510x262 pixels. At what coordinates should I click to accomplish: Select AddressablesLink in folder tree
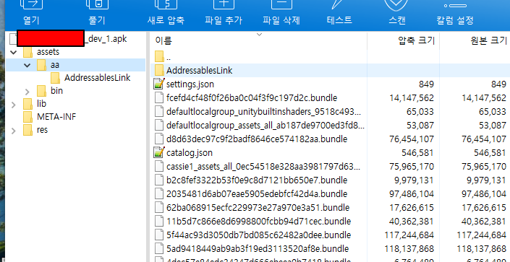tap(97, 78)
